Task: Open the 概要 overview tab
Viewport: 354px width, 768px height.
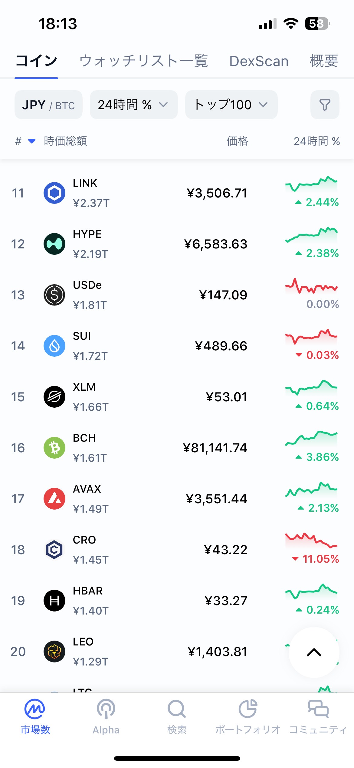Action: 324,61
